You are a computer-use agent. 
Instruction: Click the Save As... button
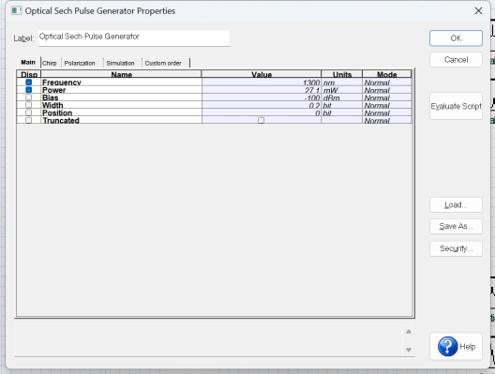coord(456,226)
